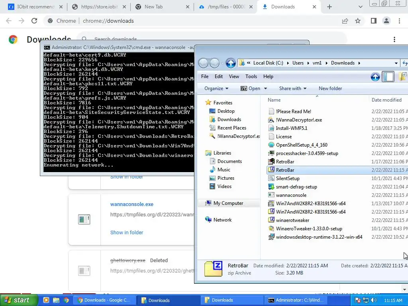
Task: Expand Chrome tab search chevron
Action: click(x=360, y=7)
